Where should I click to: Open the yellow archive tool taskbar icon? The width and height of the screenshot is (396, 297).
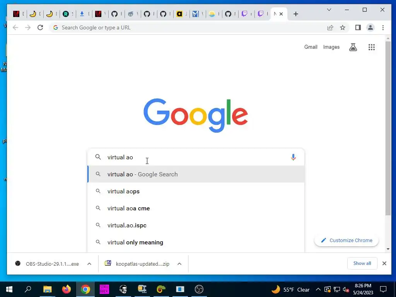[142, 289]
